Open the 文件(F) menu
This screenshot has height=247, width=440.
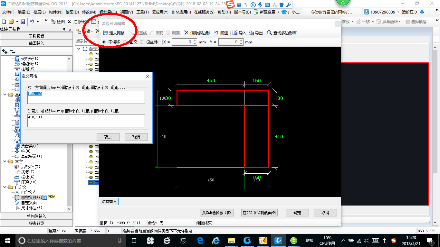click(8, 12)
